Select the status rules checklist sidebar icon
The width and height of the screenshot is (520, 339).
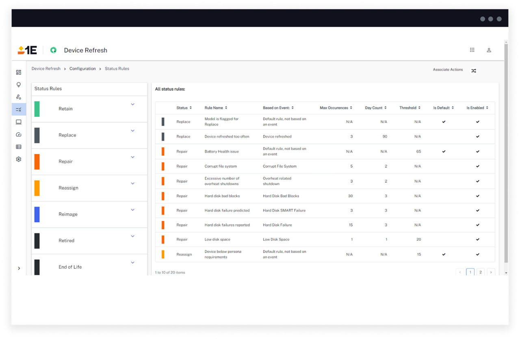click(19, 110)
